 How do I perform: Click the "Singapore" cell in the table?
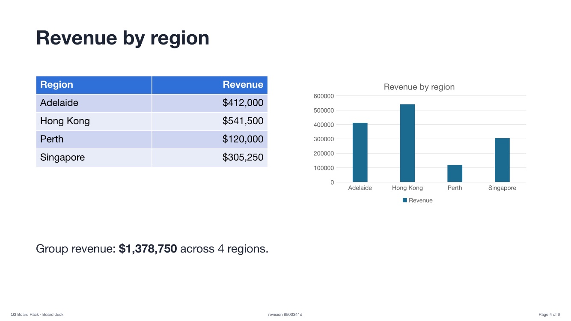coord(94,158)
